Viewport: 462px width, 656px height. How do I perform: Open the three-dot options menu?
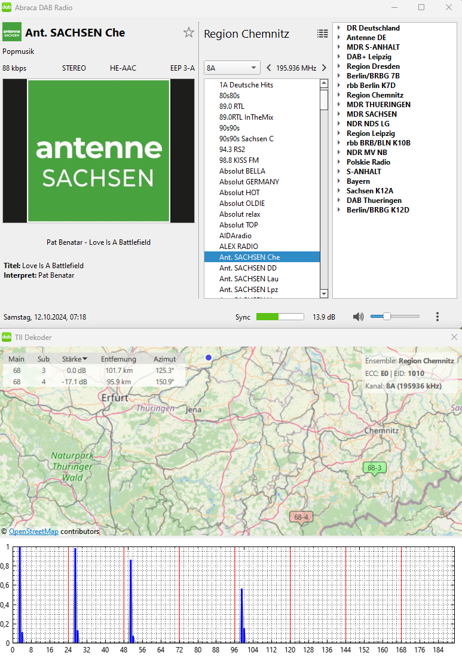pyautogui.click(x=437, y=317)
